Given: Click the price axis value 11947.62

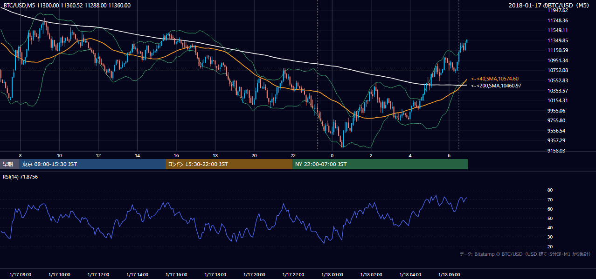Looking at the screenshot, I should (558, 10).
